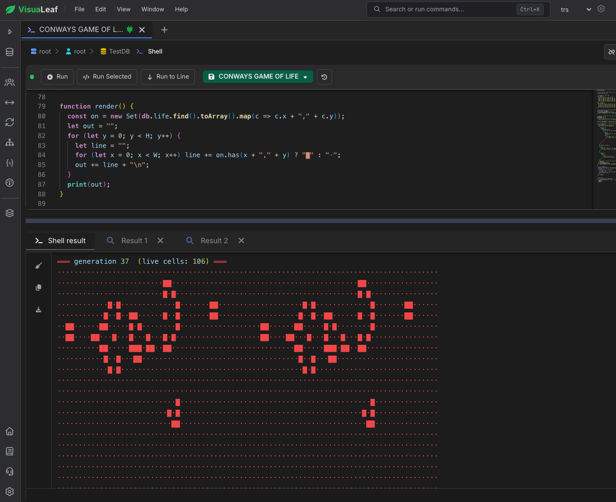Open the script history icon
The width and height of the screenshot is (616, 502).
point(324,77)
